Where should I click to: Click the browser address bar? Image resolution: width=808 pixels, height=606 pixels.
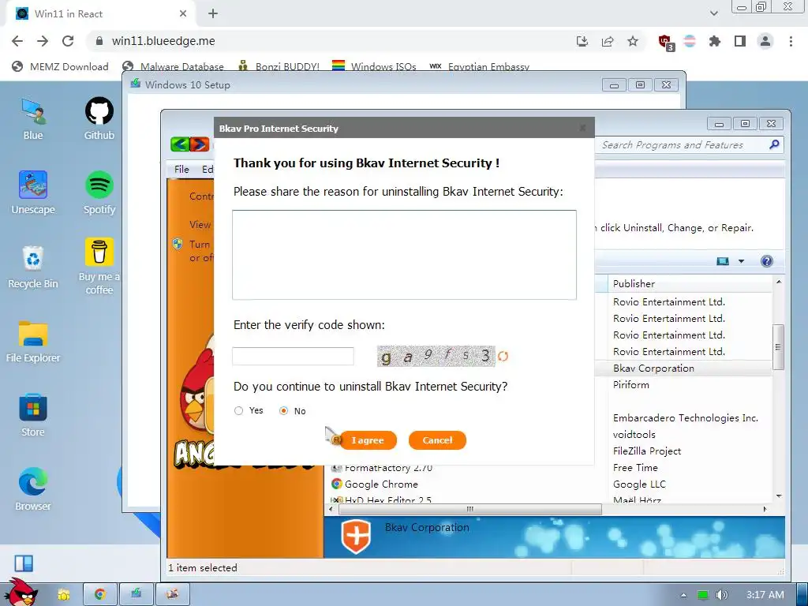[330, 41]
